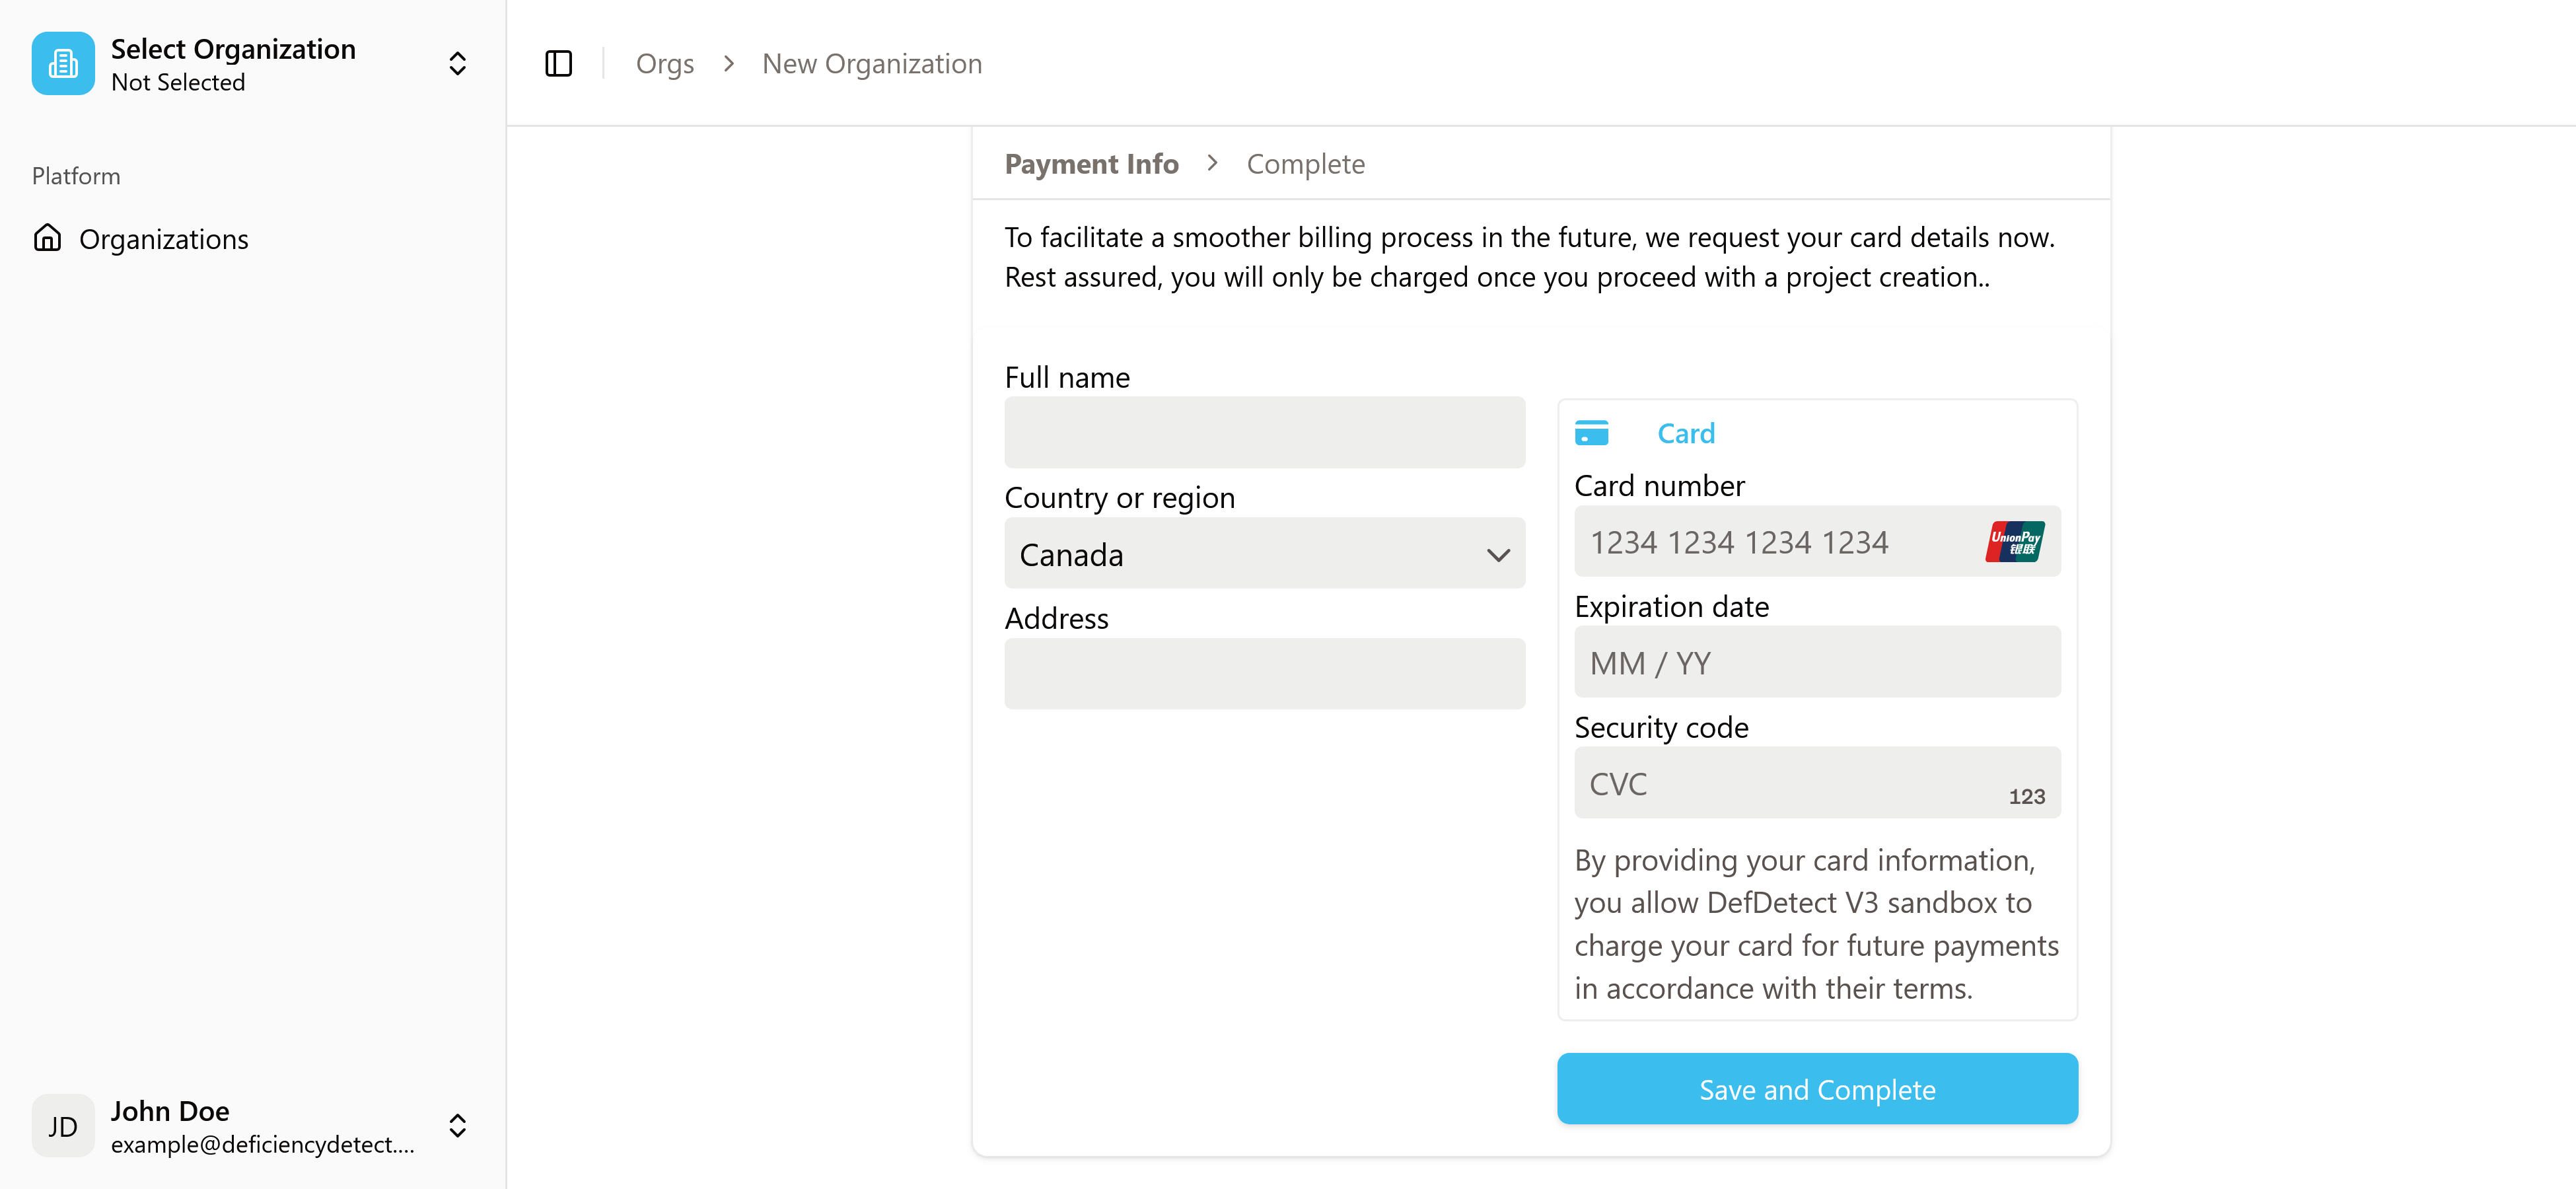Toggle the sidebar panel icon
2576x1189 pixels.
coord(558,64)
